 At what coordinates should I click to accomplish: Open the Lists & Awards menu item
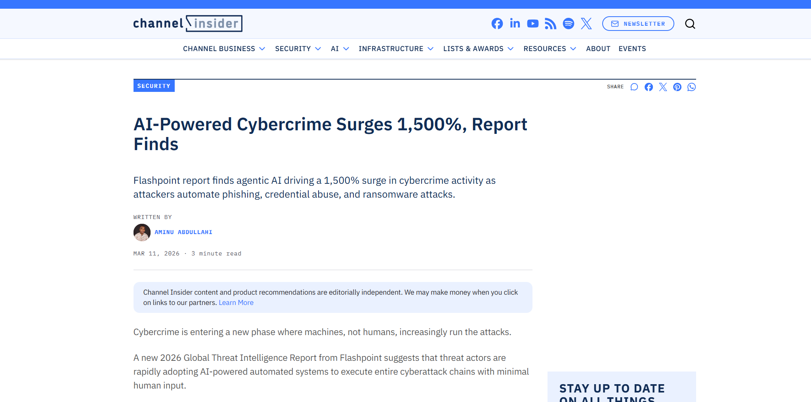[473, 49]
